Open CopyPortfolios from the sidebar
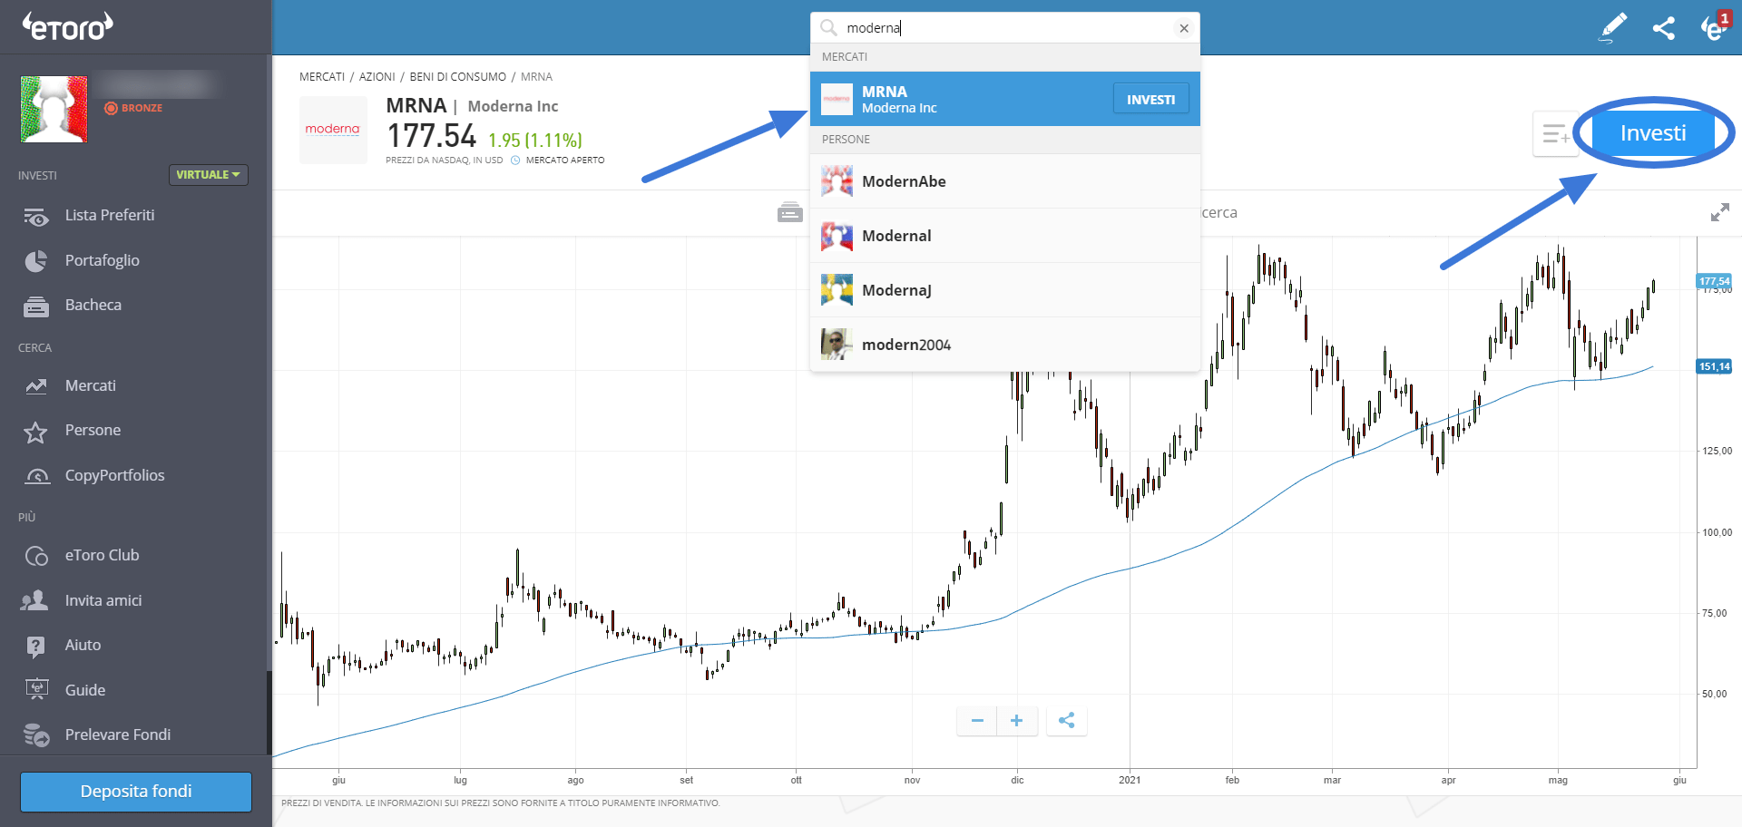This screenshot has width=1742, height=827. coord(115,476)
